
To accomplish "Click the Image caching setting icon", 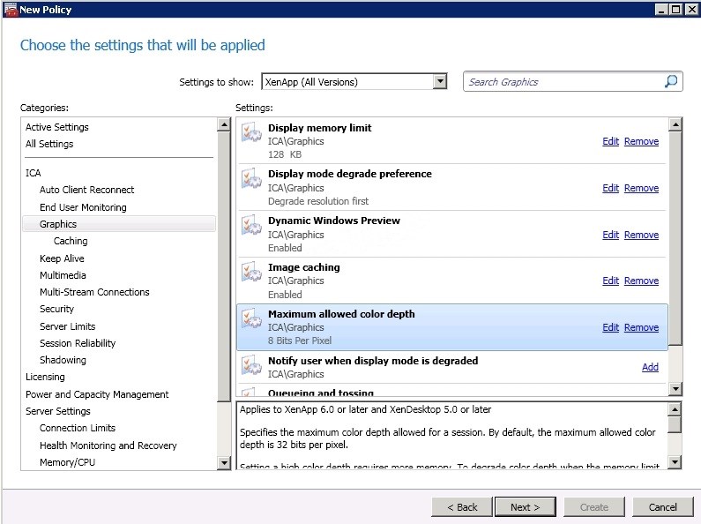I will point(251,272).
